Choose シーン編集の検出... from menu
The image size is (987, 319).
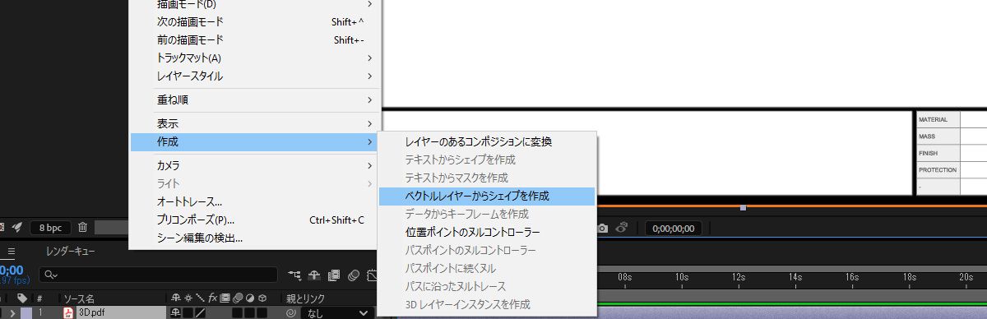[255, 238]
